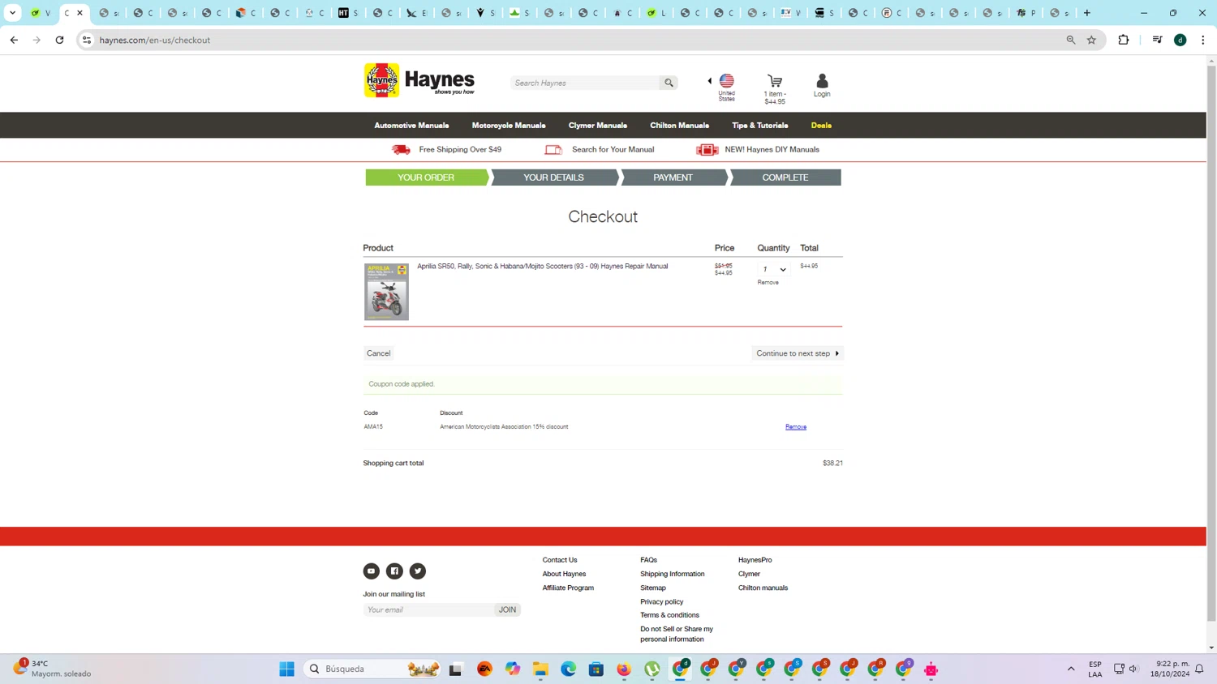Click the Aprilia manual cover thumbnail
The image size is (1217, 684).
pyautogui.click(x=386, y=292)
